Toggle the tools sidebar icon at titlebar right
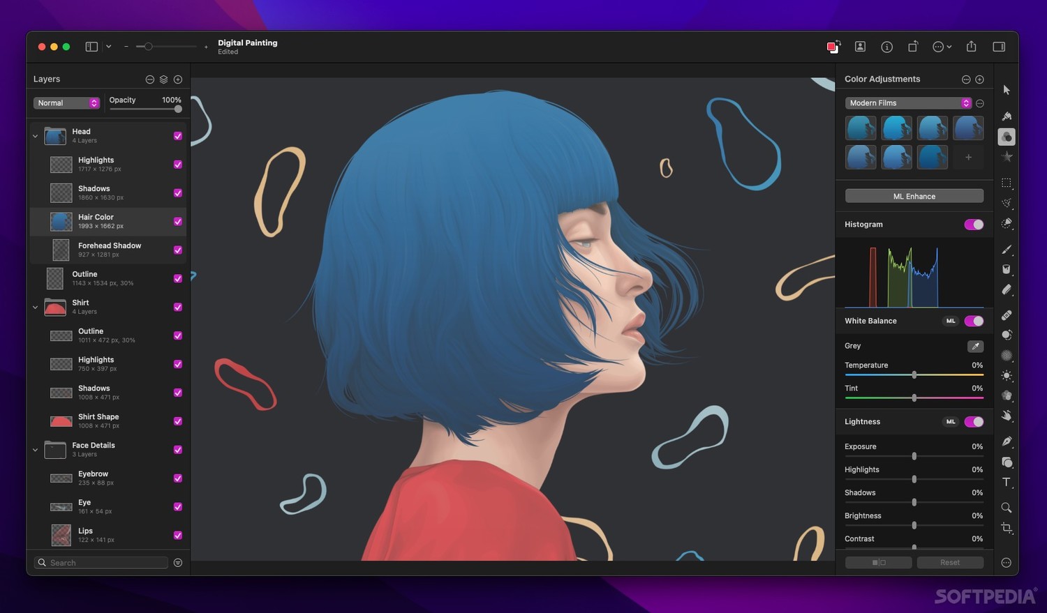 [999, 47]
